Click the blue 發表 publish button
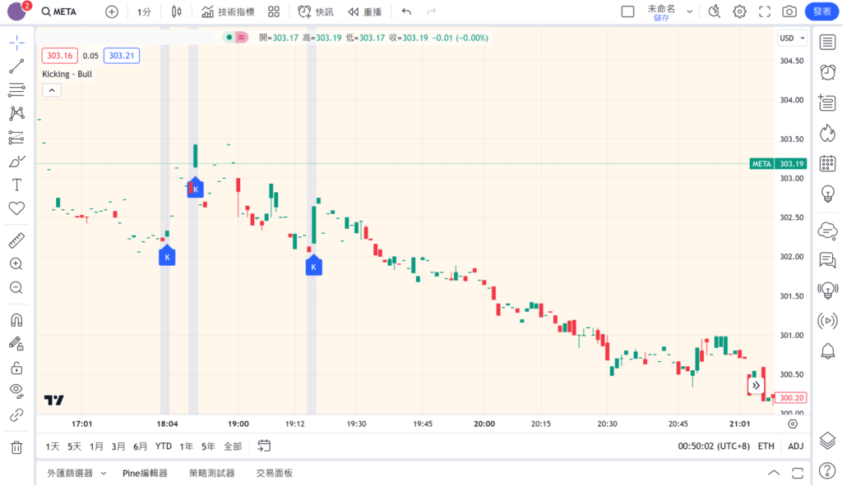Image resolution: width=842 pixels, height=485 pixels. (x=821, y=11)
